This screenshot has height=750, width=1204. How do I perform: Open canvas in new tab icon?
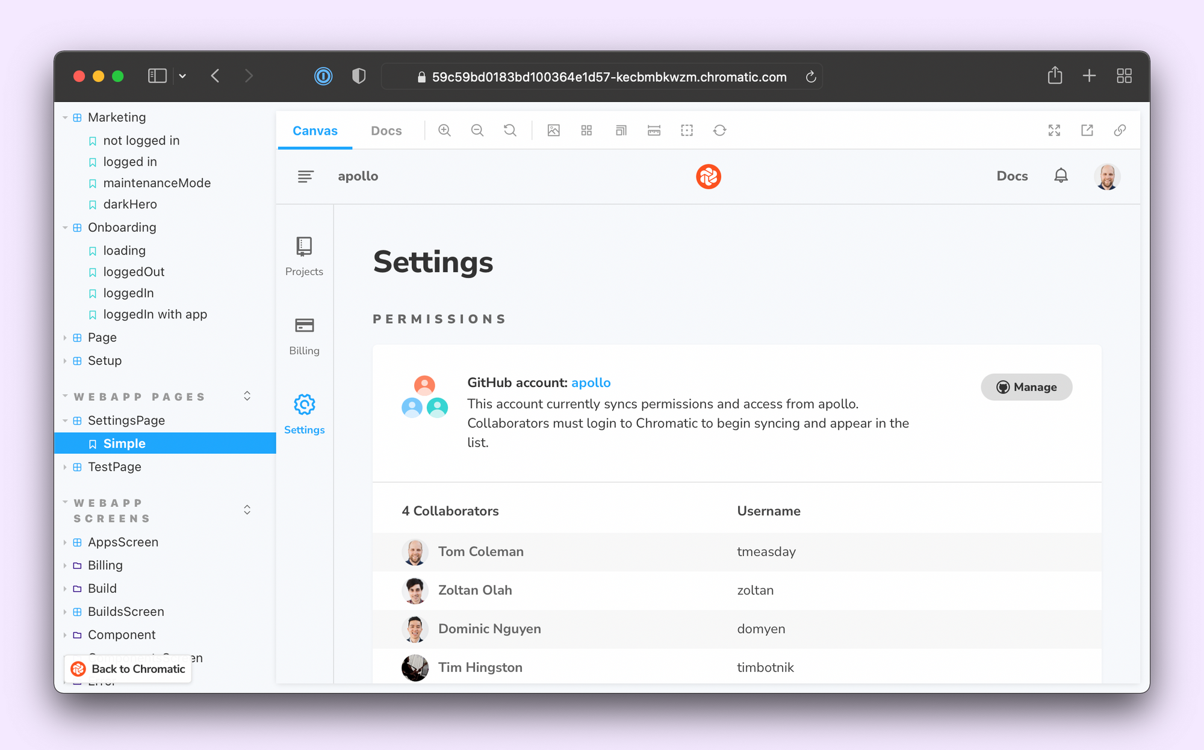click(x=1087, y=131)
